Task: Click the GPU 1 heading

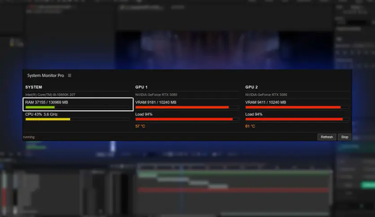Action: tap(141, 87)
